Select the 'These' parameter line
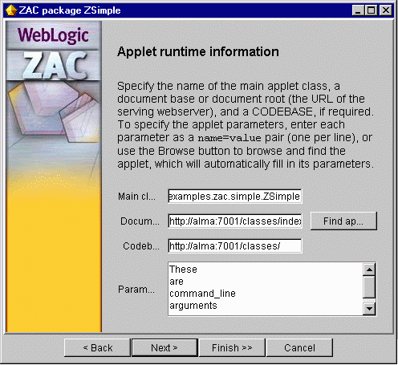 tap(183, 270)
